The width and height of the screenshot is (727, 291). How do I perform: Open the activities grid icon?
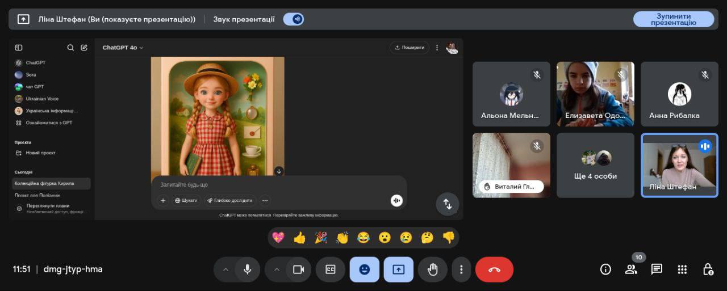tap(682, 269)
